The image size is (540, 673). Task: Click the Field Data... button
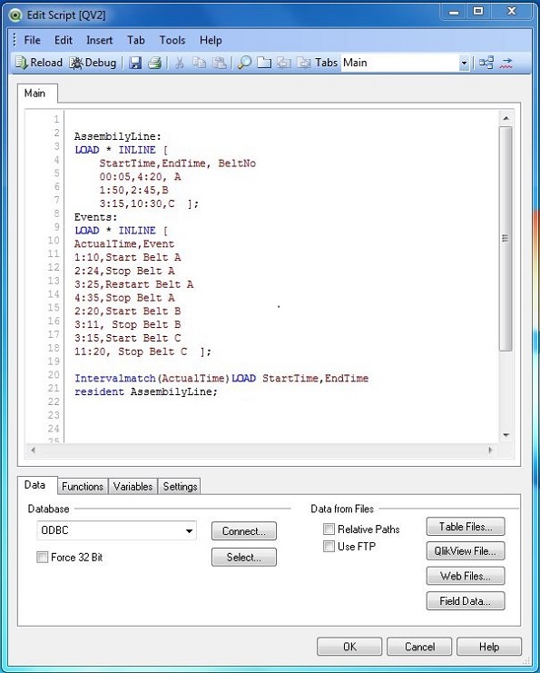[x=466, y=601]
